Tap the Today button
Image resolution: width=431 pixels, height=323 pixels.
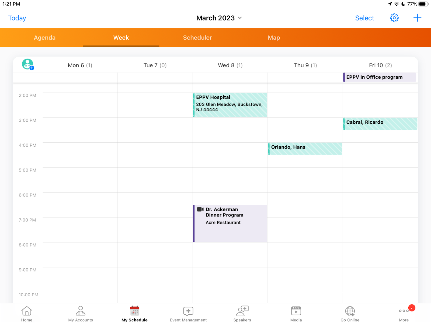coord(17,18)
